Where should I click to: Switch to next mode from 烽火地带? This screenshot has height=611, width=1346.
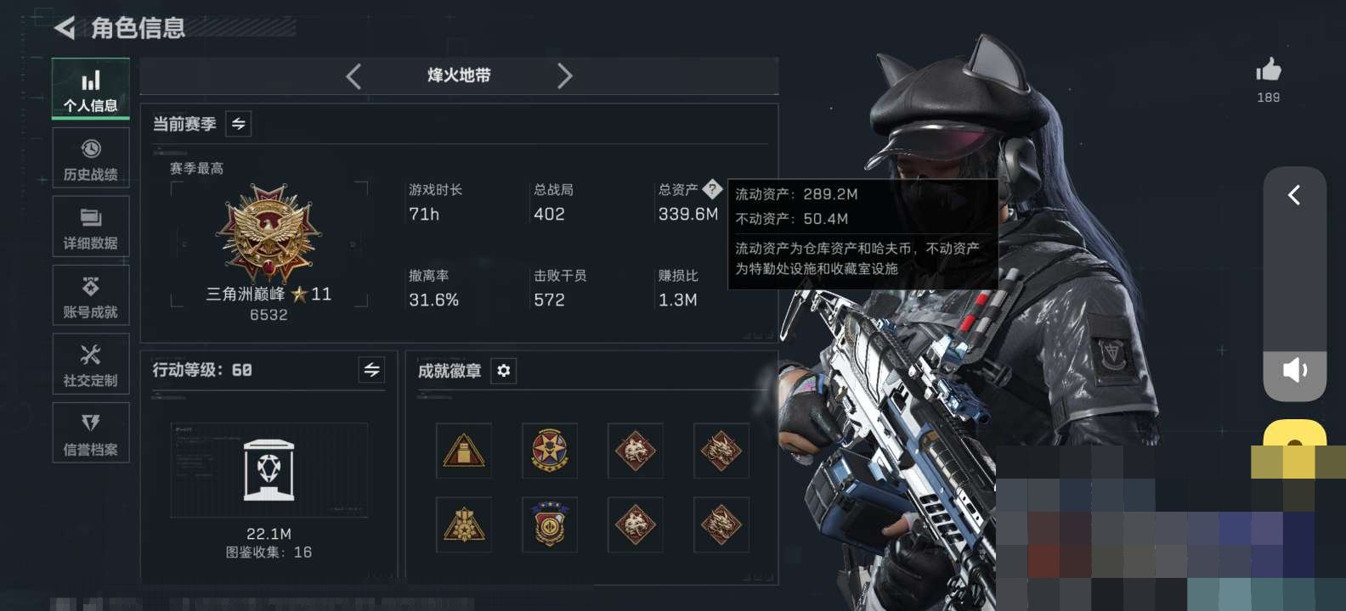tap(564, 76)
